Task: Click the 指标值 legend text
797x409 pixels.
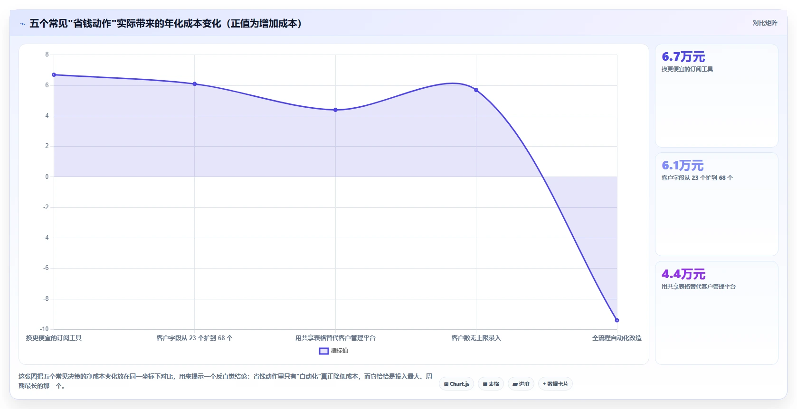Action: coord(340,351)
